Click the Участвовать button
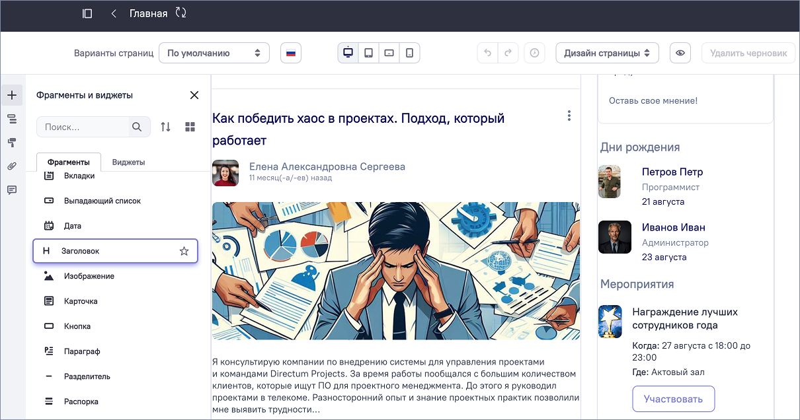 point(673,399)
